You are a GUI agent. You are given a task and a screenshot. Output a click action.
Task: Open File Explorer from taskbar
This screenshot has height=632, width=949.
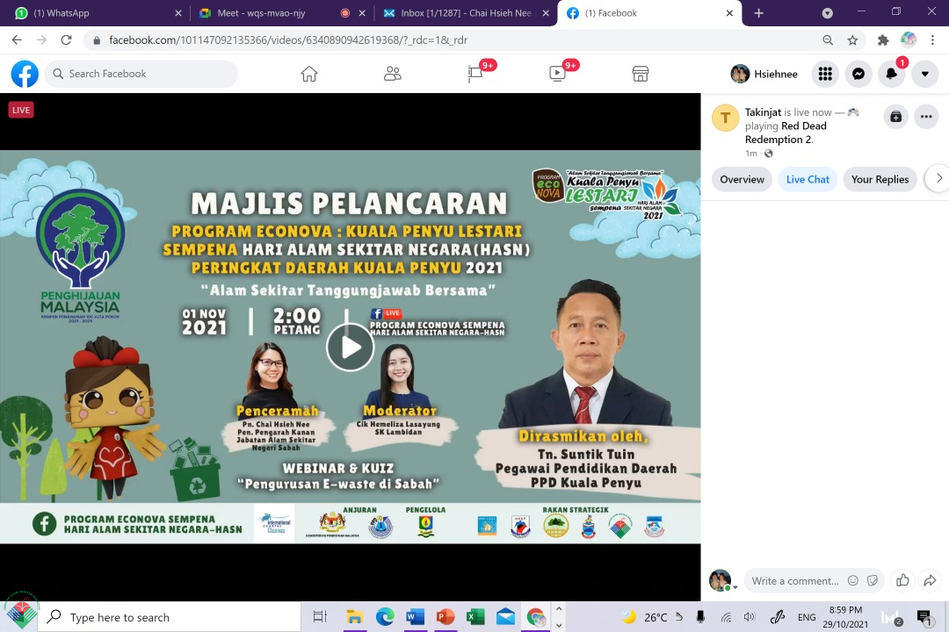354,617
